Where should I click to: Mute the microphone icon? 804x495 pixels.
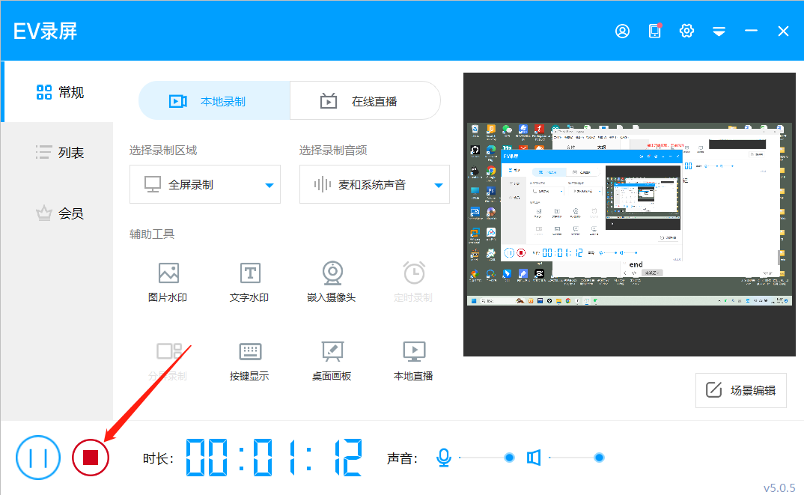click(444, 457)
